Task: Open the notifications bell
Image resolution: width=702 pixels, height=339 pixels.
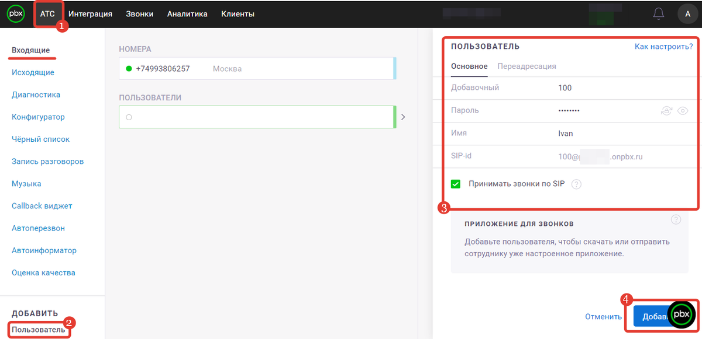Action: point(659,14)
